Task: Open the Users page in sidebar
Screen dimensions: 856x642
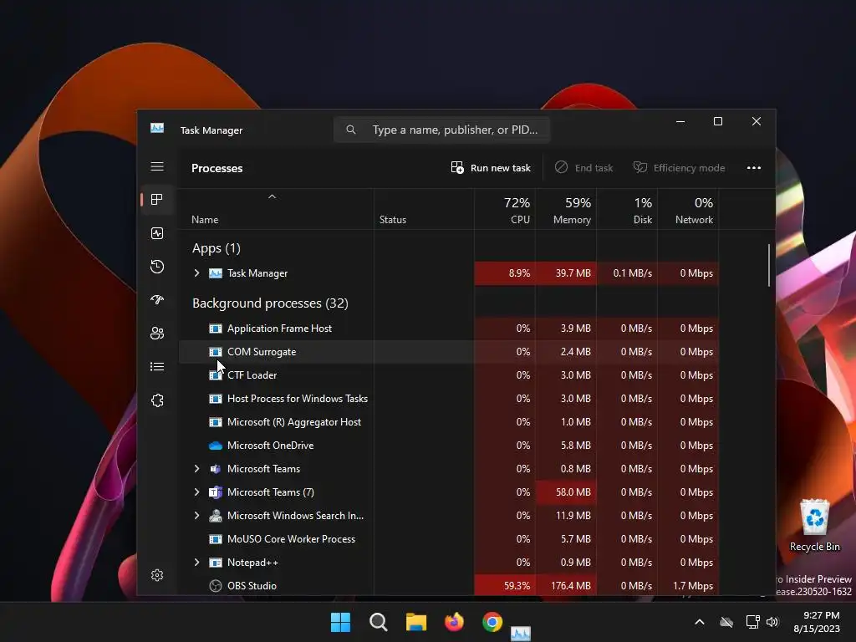Action: 157,333
